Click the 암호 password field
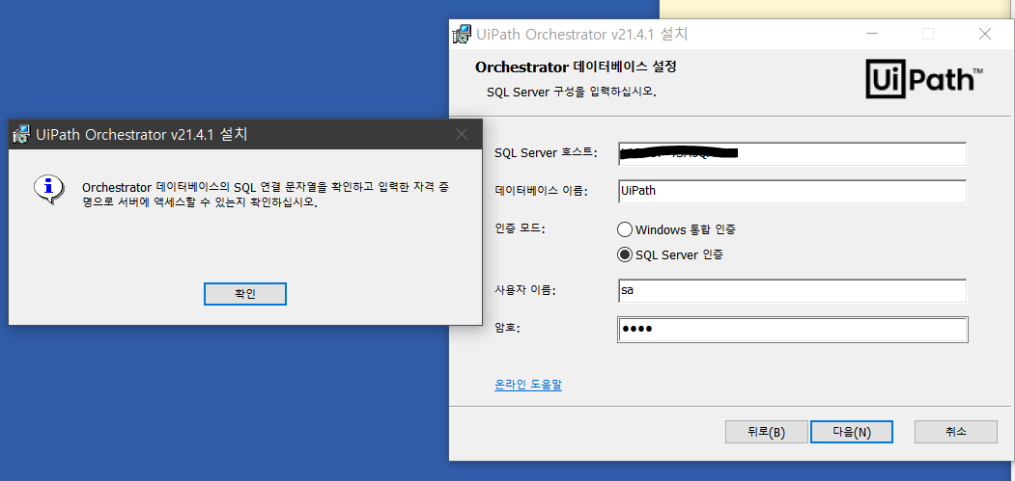This screenshot has height=481, width=1015. (792, 329)
